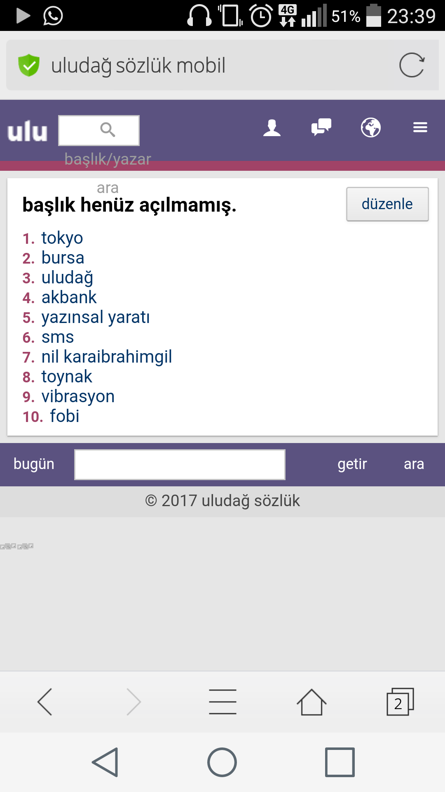Viewport: 445px width, 792px height.
Task: Open the user profile icon
Action: point(272,127)
